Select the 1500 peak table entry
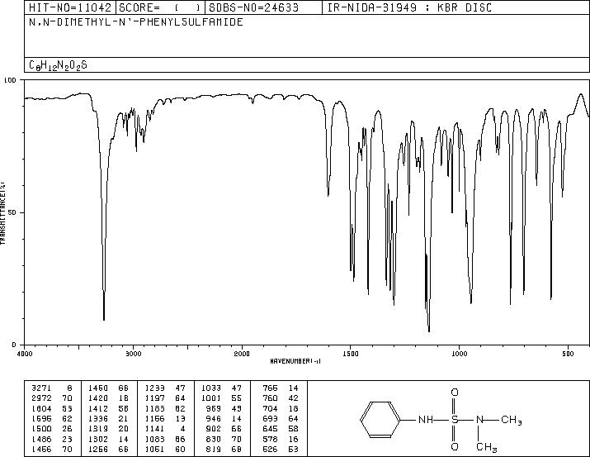 (52, 429)
